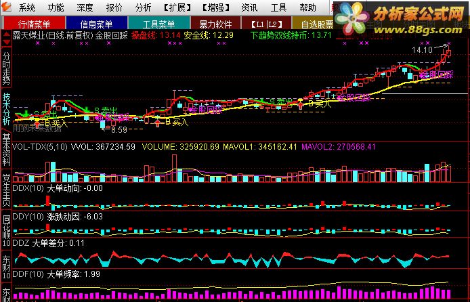Image resolution: width=470 pixels, height=302 pixels.
Task: Click the DDY(10) 涨跌动因 label
Action: (58, 217)
